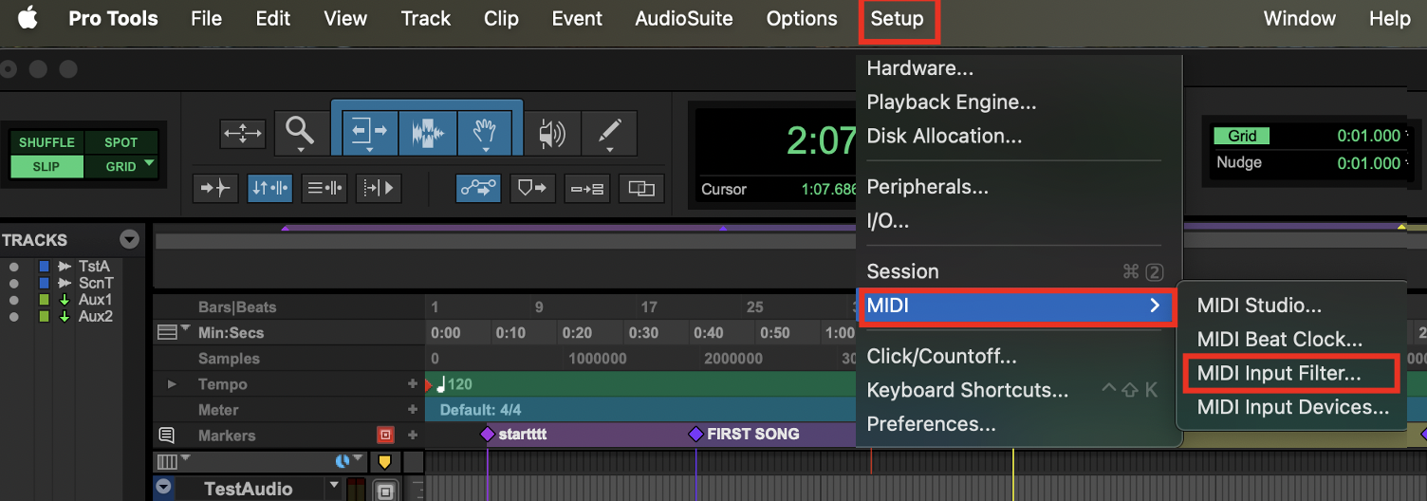Select the Bars|Beats ruler label

[x=237, y=307]
